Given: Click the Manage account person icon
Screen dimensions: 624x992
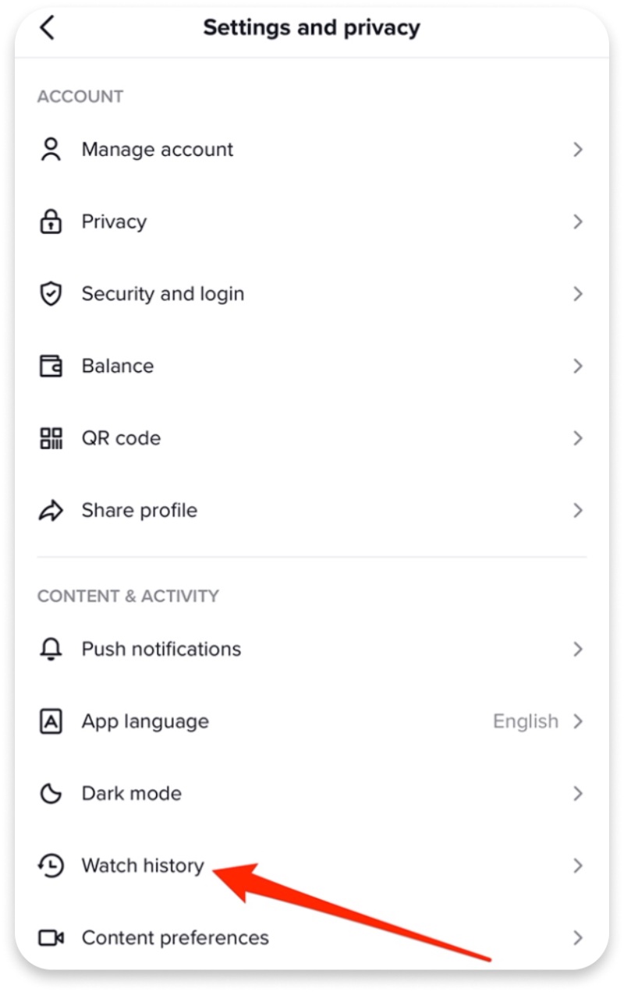Looking at the screenshot, I should click(x=51, y=149).
